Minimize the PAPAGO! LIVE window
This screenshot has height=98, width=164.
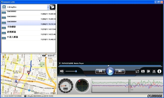point(156,2)
